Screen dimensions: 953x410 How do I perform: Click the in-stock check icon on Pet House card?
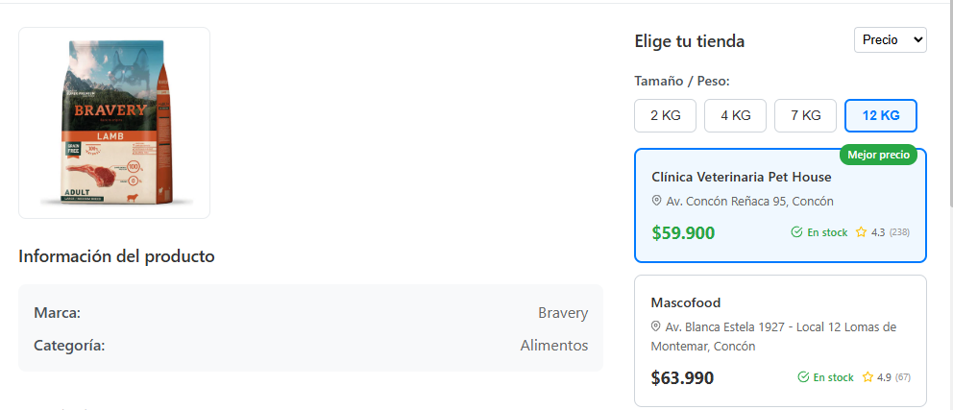click(x=796, y=232)
